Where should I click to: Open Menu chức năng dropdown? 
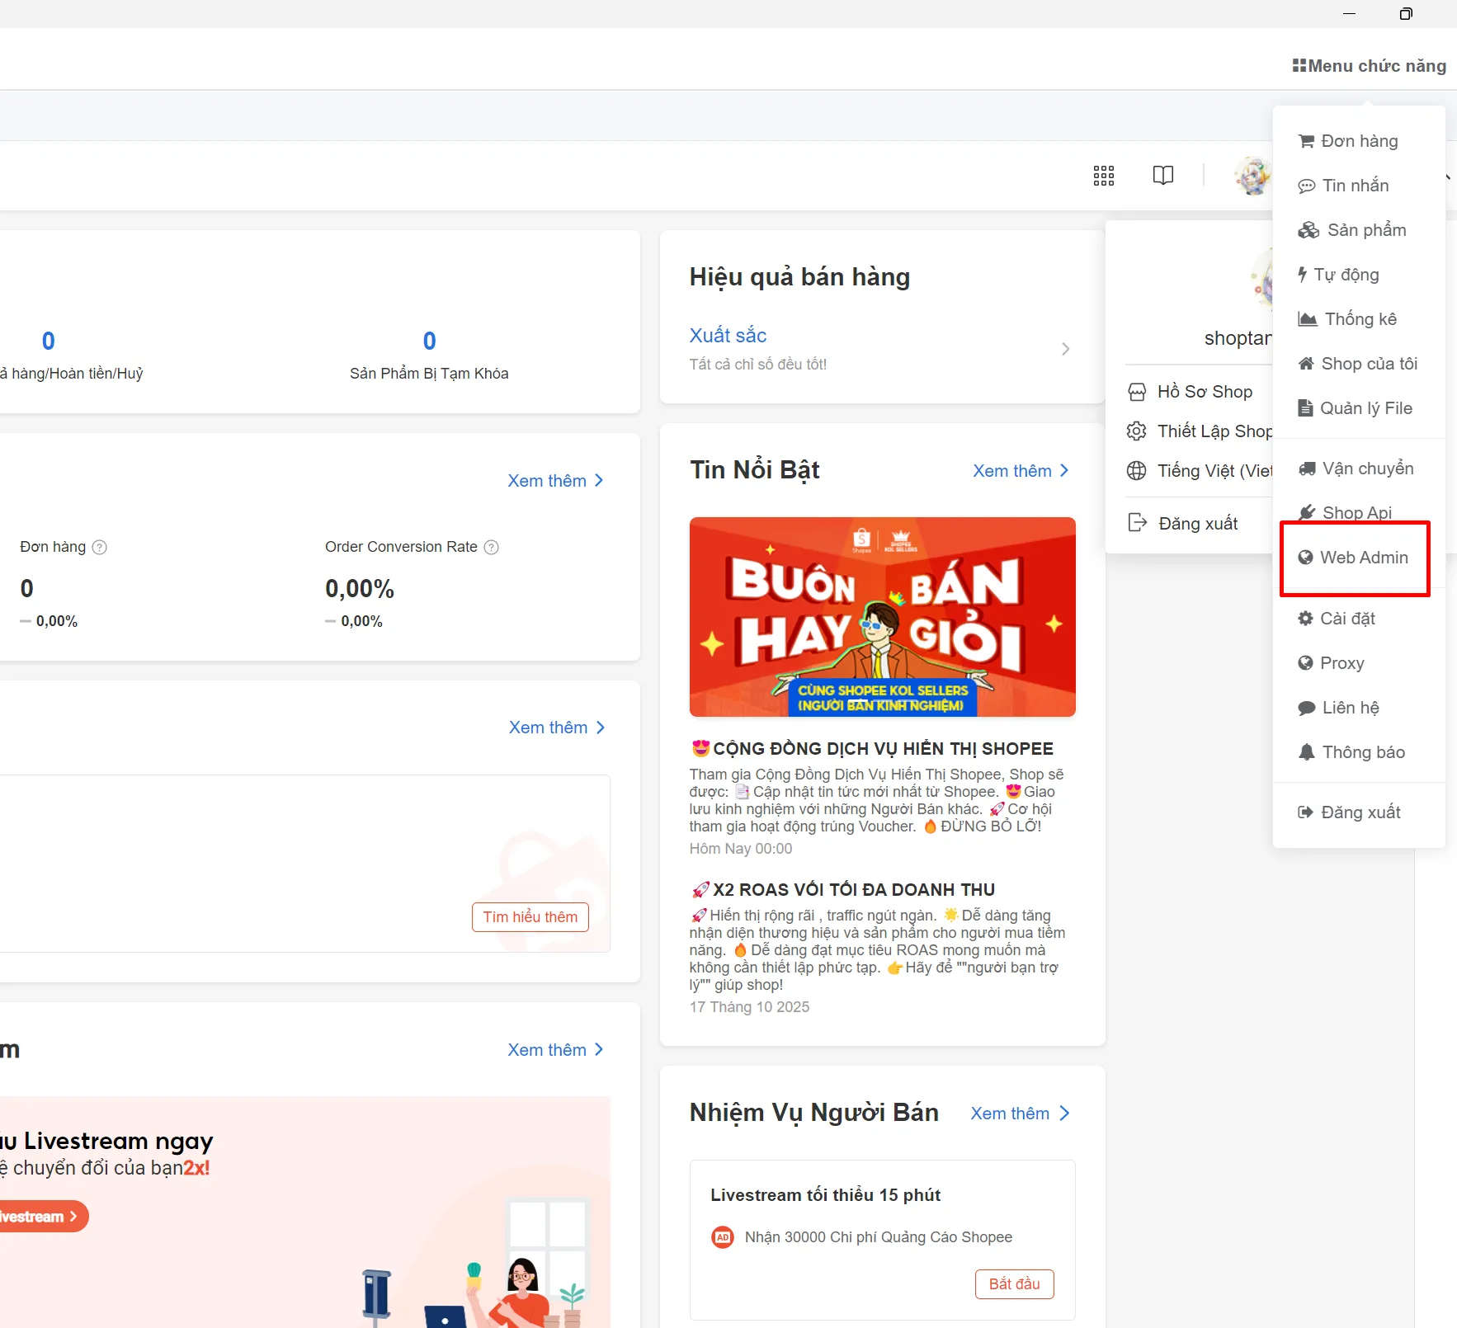click(1370, 66)
